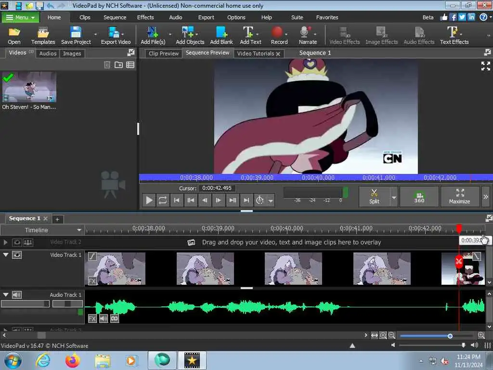Go to the start of sequence
493x370 pixels.
point(177,200)
